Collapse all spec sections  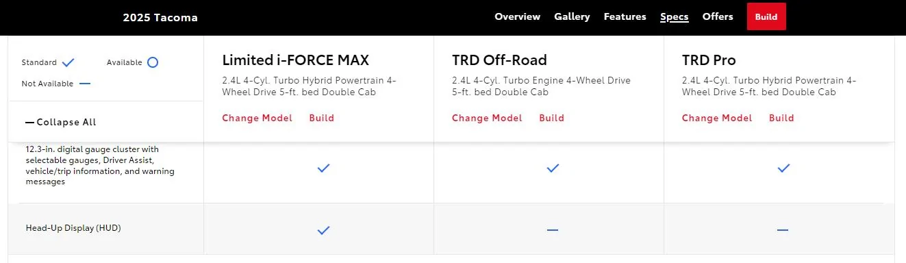click(x=61, y=122)
